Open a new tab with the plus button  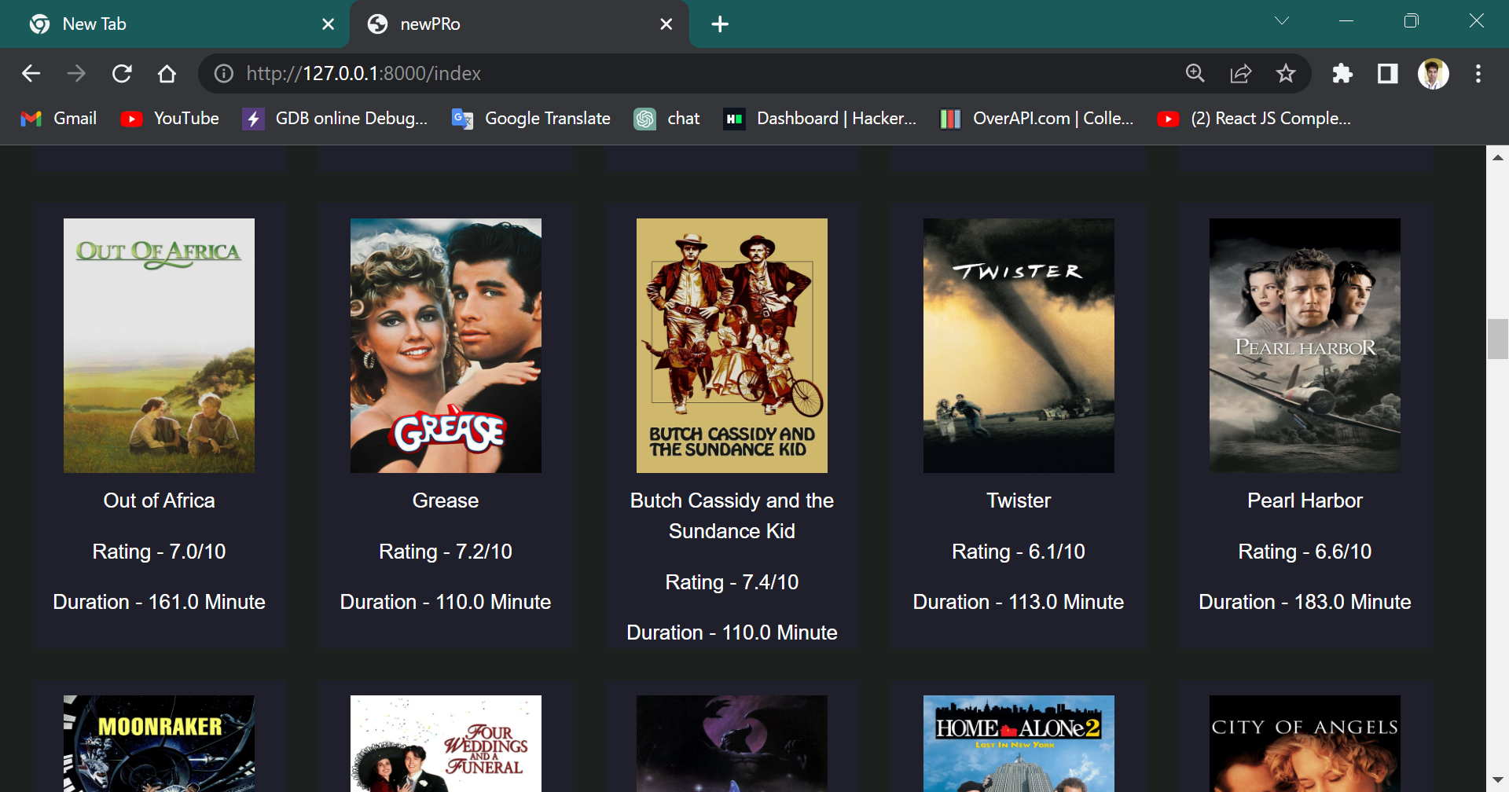(x=720, y=24)
